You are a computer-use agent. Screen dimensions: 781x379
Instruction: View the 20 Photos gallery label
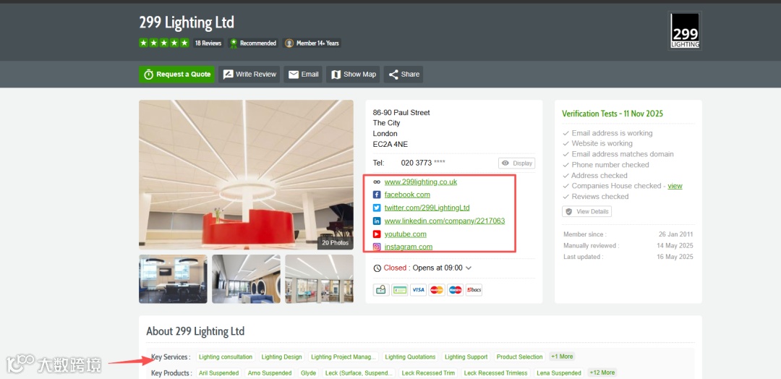335,243
